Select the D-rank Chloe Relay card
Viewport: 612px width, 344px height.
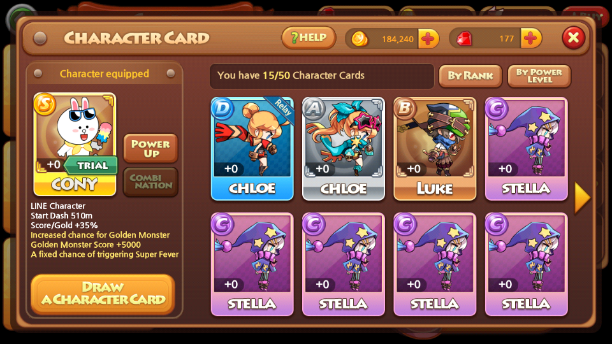pos(252,148)
